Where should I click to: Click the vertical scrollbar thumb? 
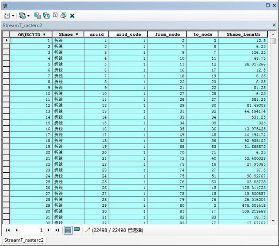pos(273,41)
